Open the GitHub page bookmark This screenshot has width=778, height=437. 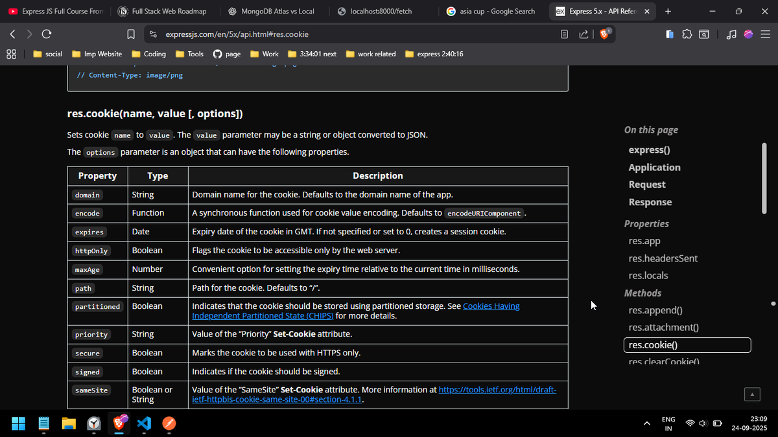coord(227,54)
